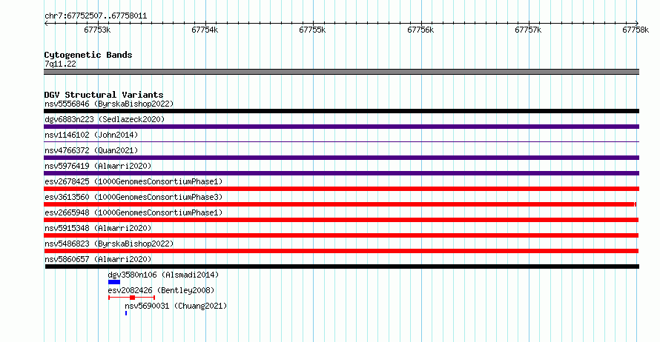This screenshot has width=660, height=342.
Task: Click the DGV Structural Variants track title
Action: tap(104, 95)
